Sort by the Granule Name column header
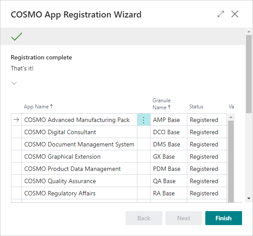 (162, 104)
